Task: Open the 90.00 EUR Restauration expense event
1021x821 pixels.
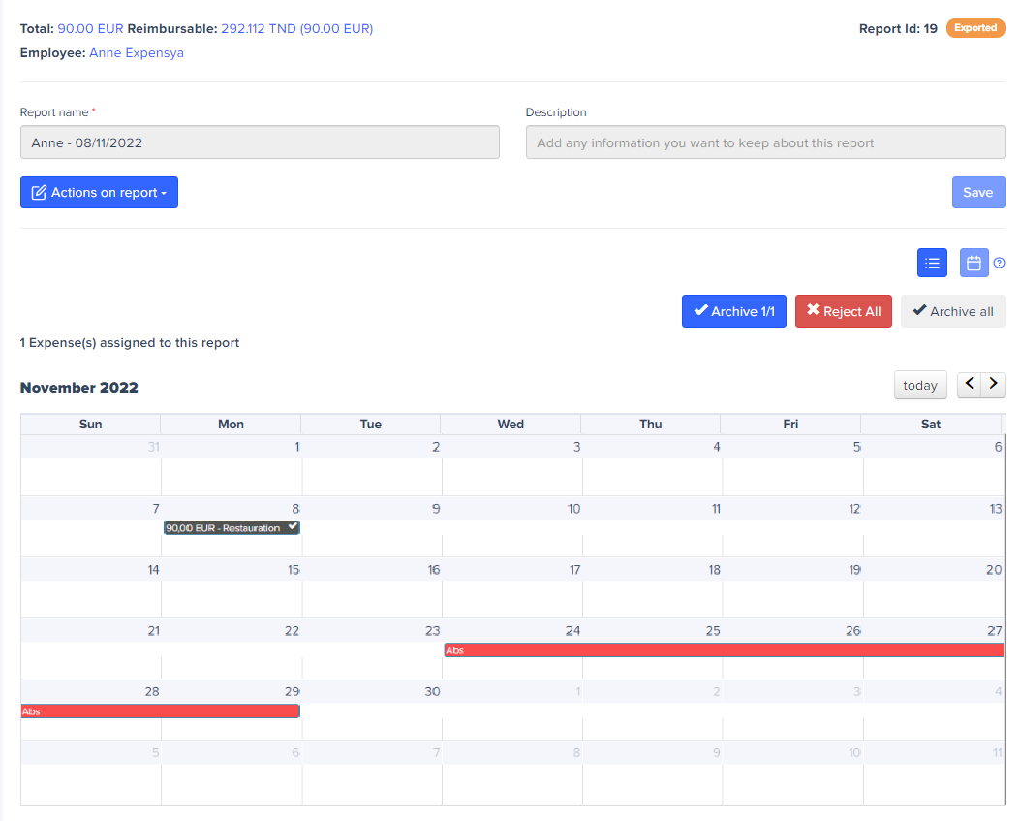Action: tap(223, 528)
